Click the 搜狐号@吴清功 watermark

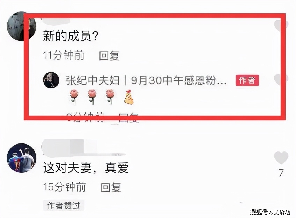(x=270, y=212)
